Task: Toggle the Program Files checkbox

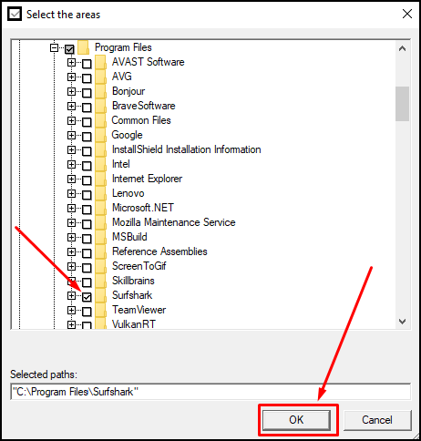Action: 69,49
